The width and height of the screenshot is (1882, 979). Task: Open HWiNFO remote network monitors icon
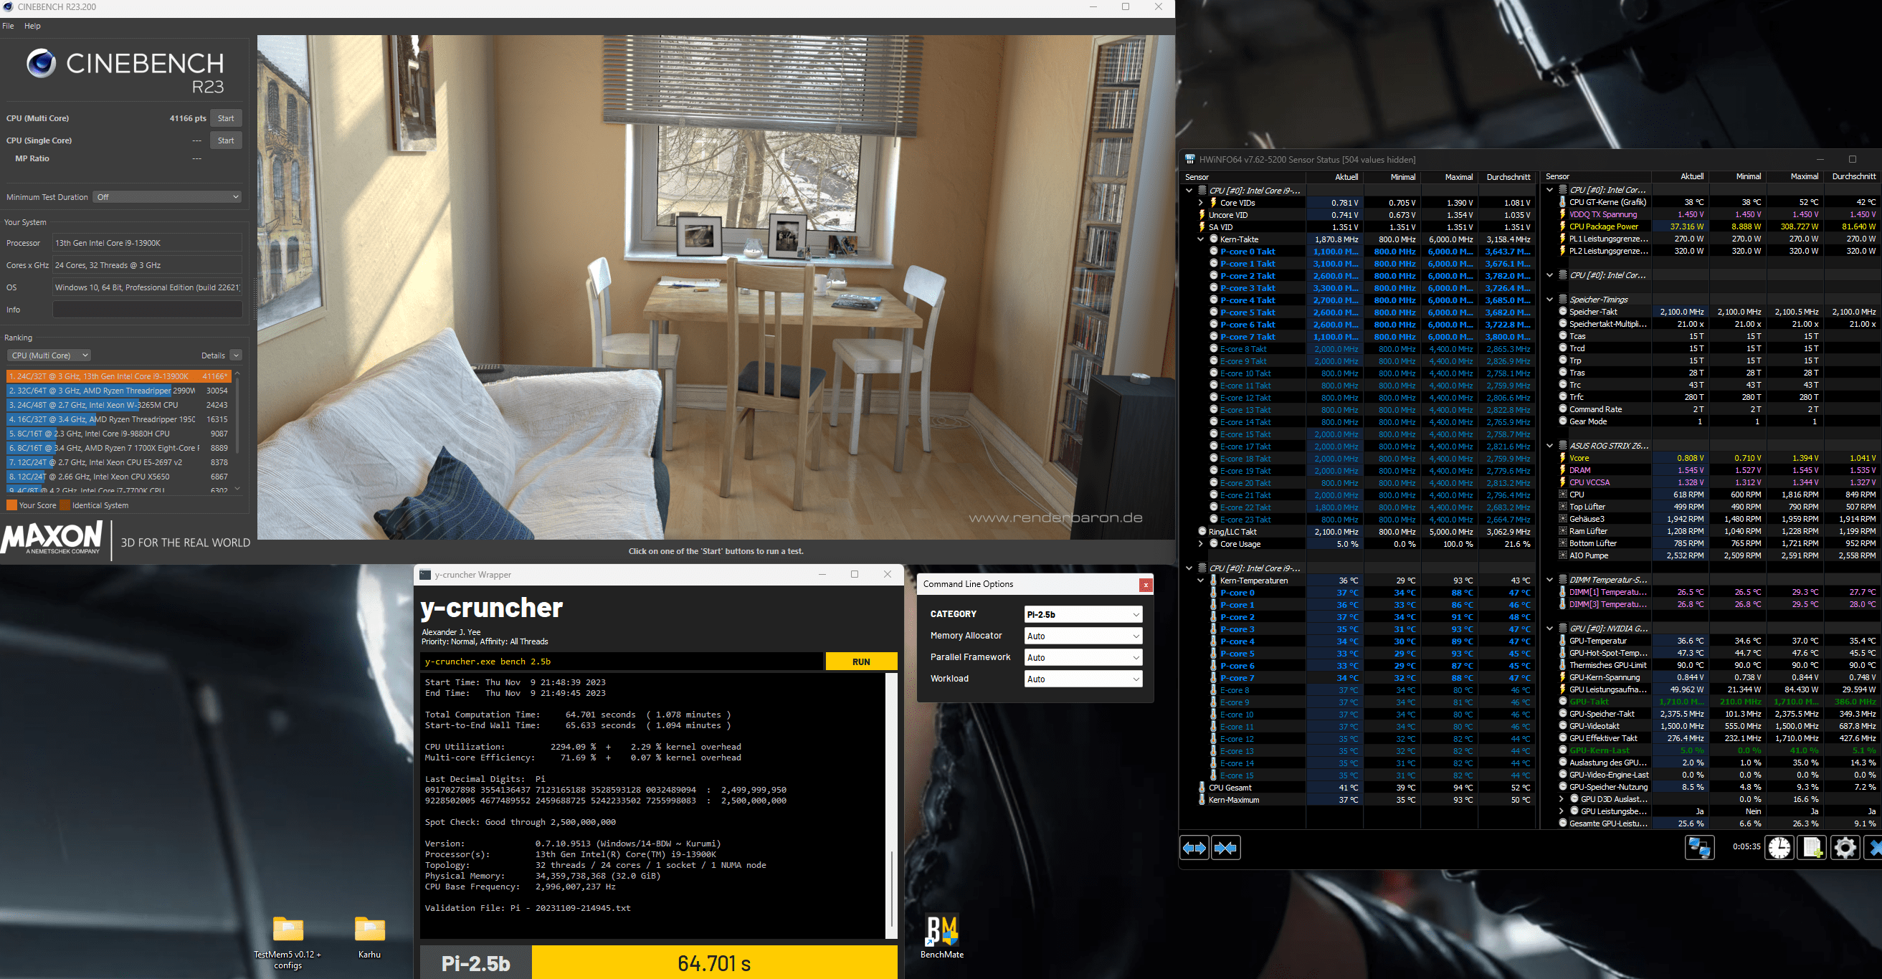click(1699, 848)
